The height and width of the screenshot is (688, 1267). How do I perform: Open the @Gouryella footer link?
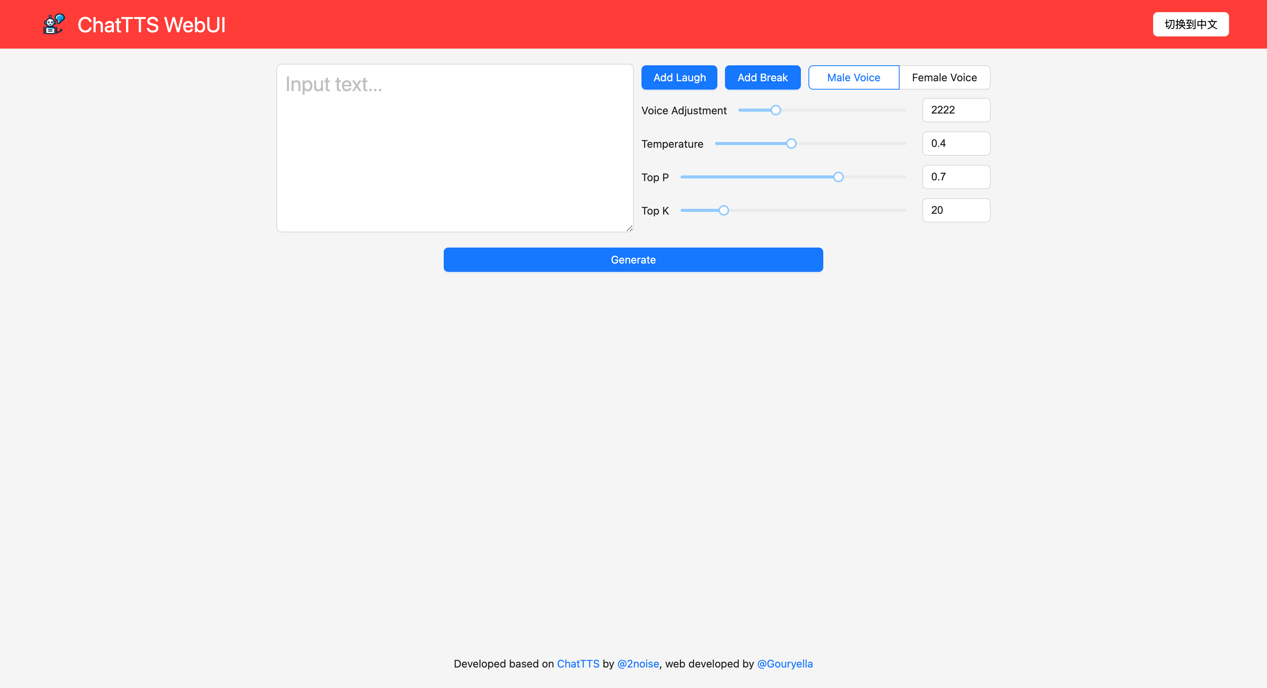tap(785, 664)
